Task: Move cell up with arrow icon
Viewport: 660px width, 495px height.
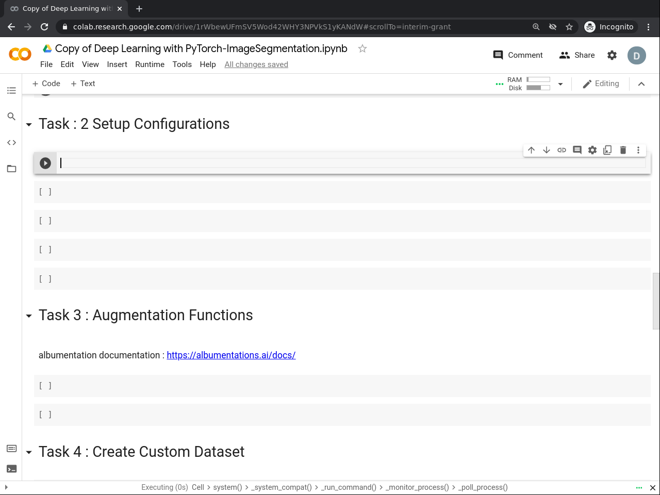Action: click(531, 150)
